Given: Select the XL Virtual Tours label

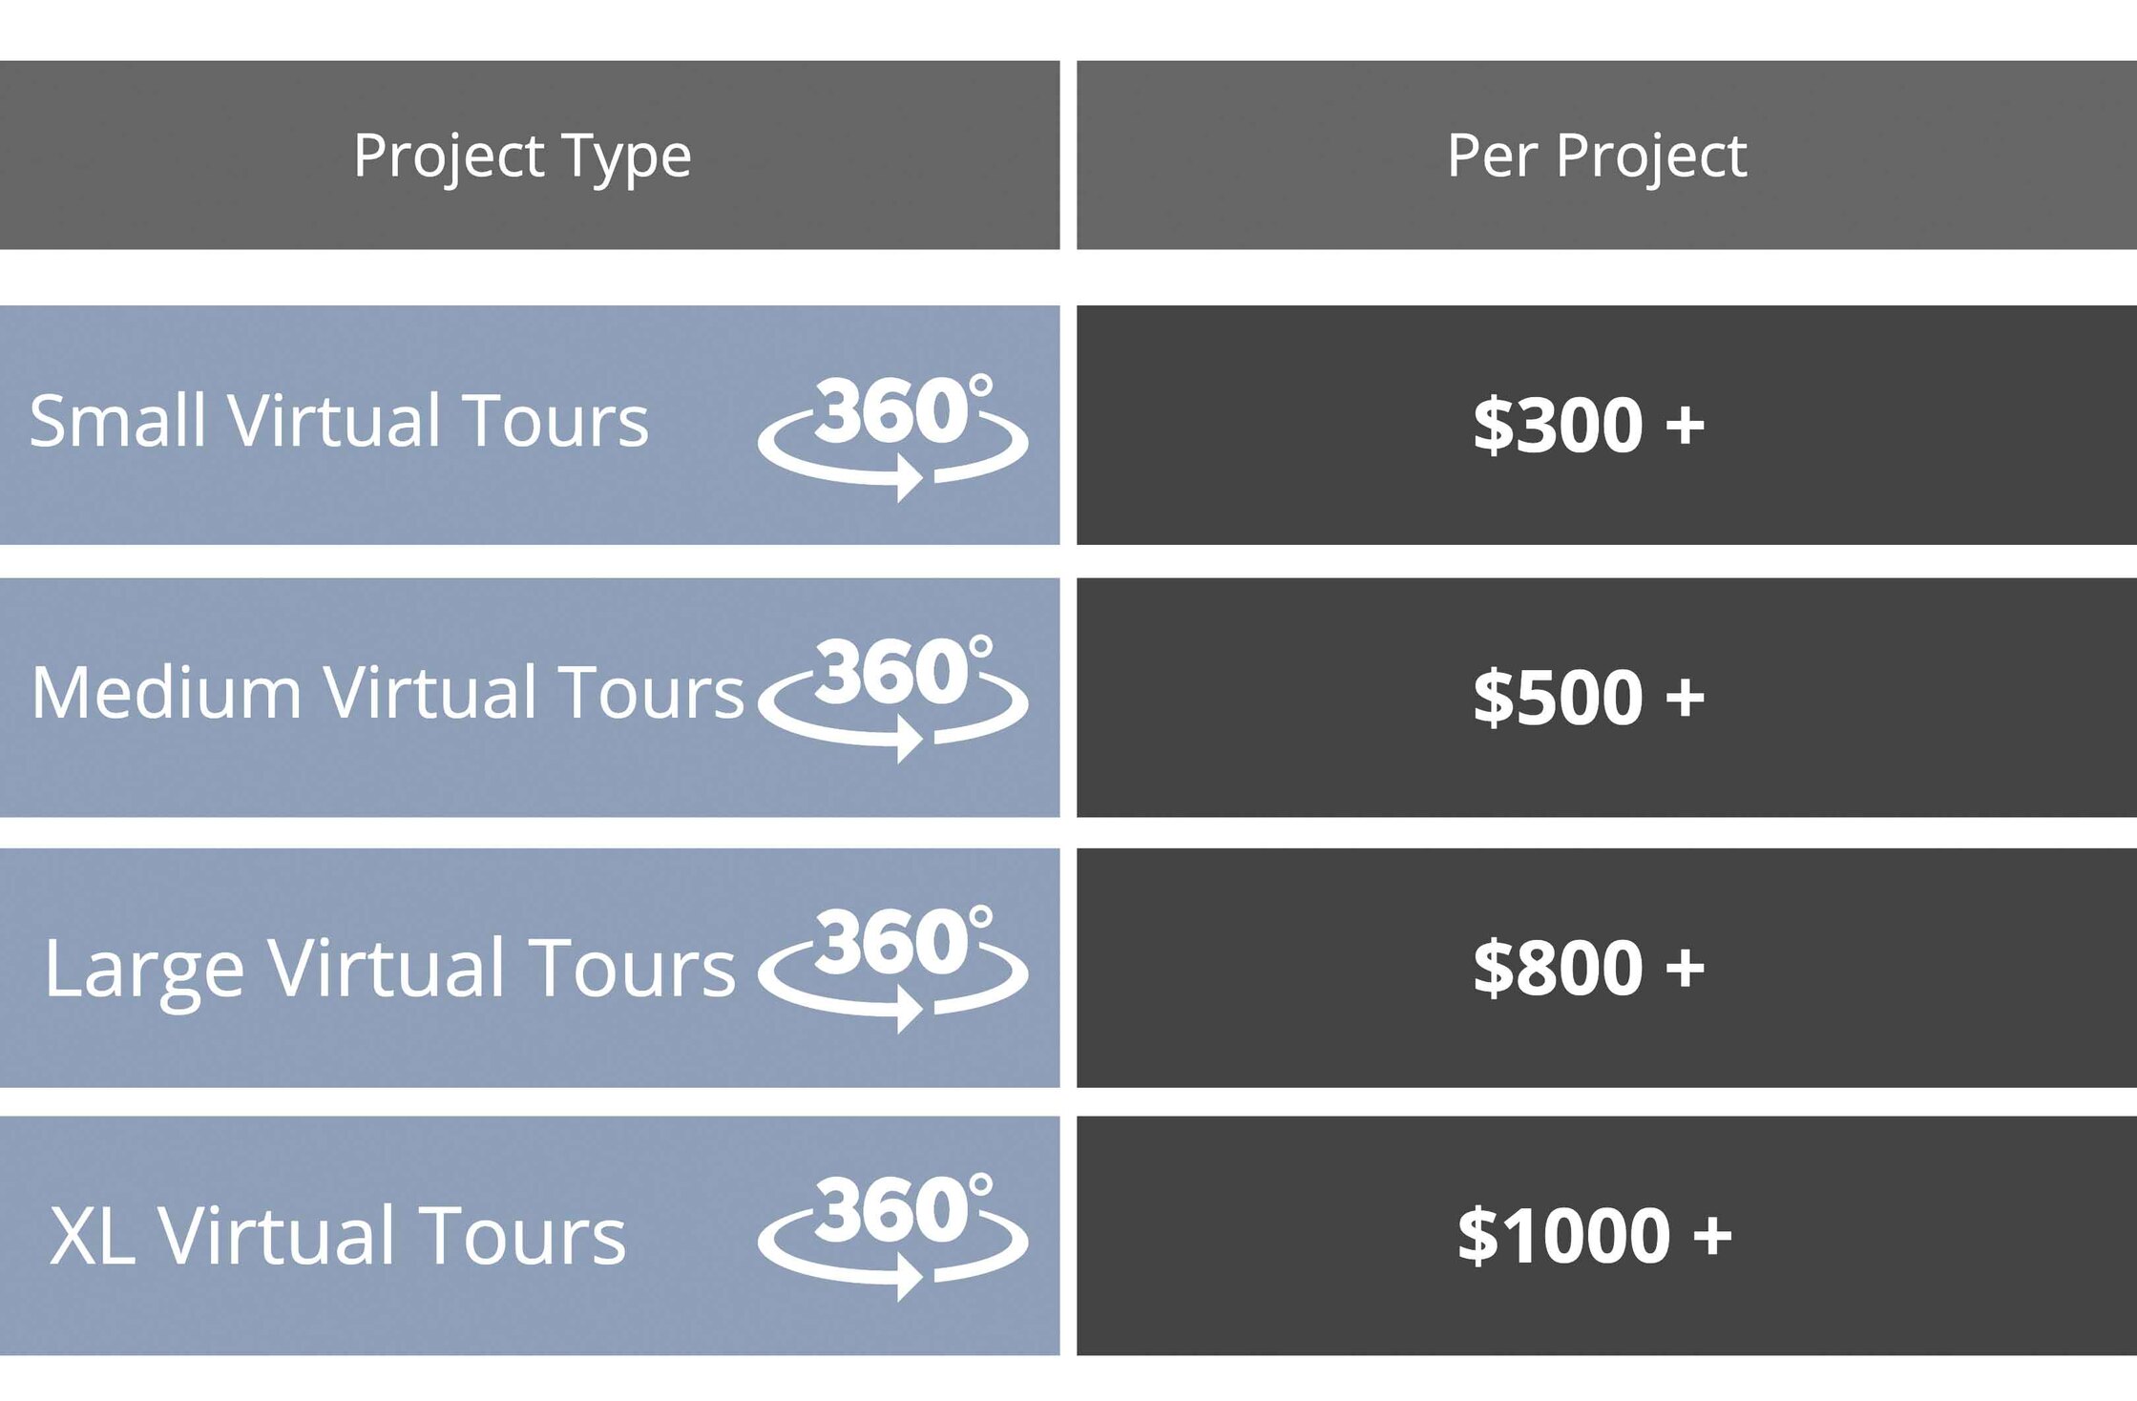Looking at the screenshot, I should tap(338, 1236).
